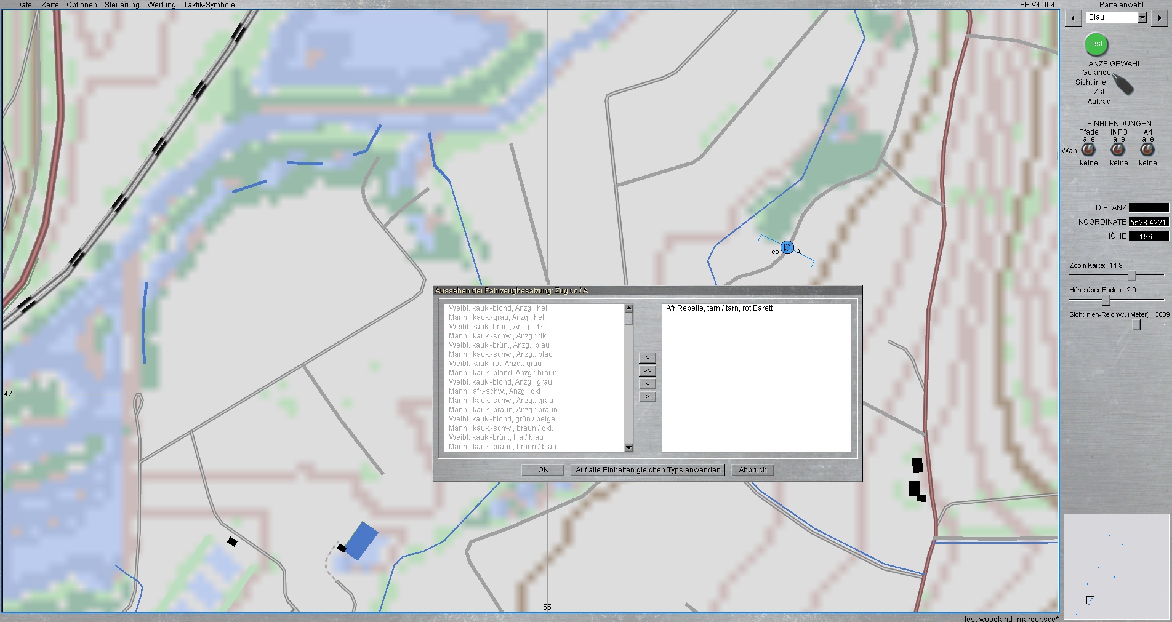
Task: Move selected crew entry right with > button
Action: pos(647,357)
